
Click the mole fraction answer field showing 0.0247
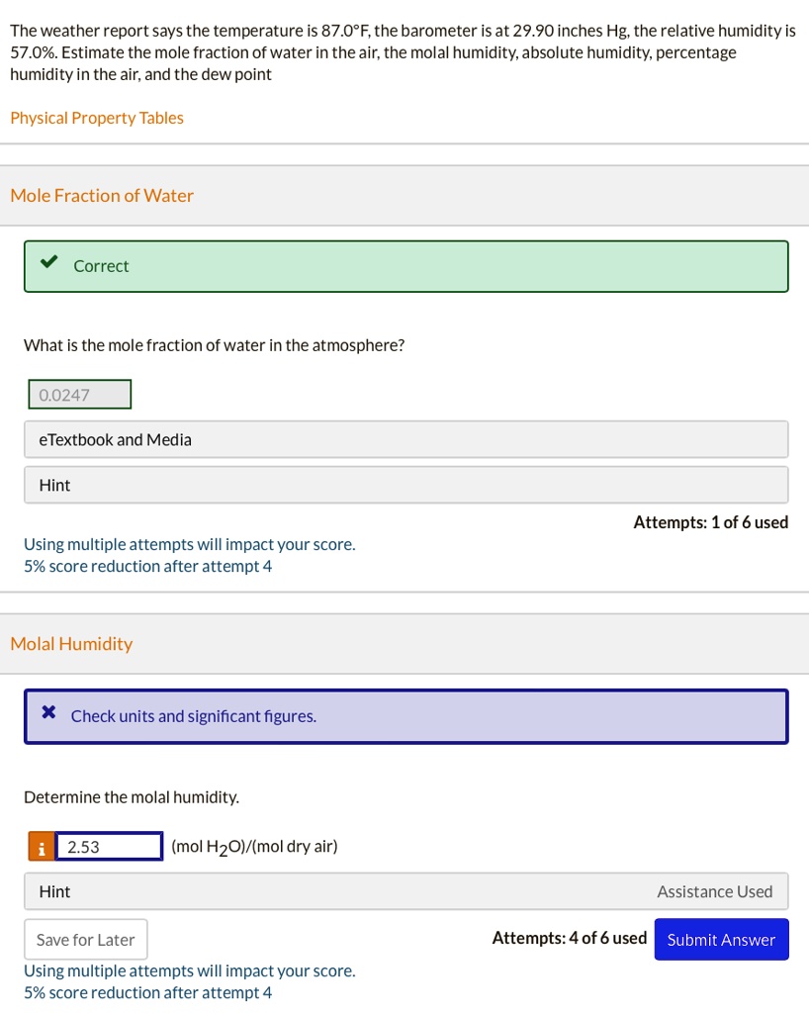(78, 395)
